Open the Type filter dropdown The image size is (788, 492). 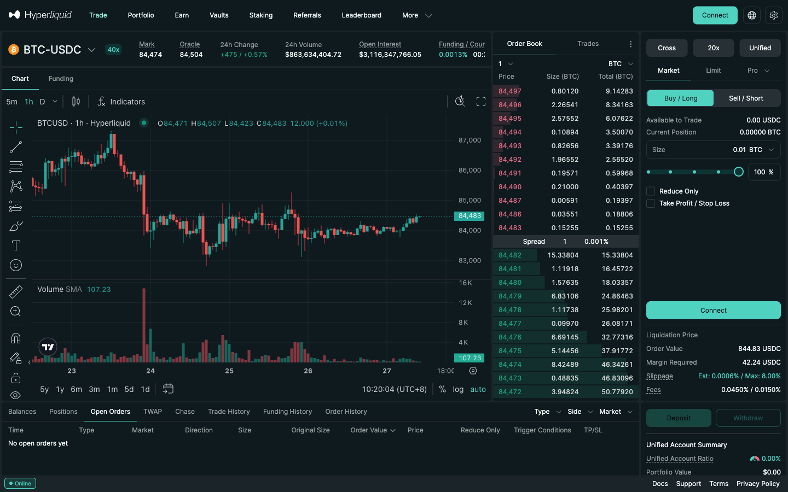tap(548, 412)
